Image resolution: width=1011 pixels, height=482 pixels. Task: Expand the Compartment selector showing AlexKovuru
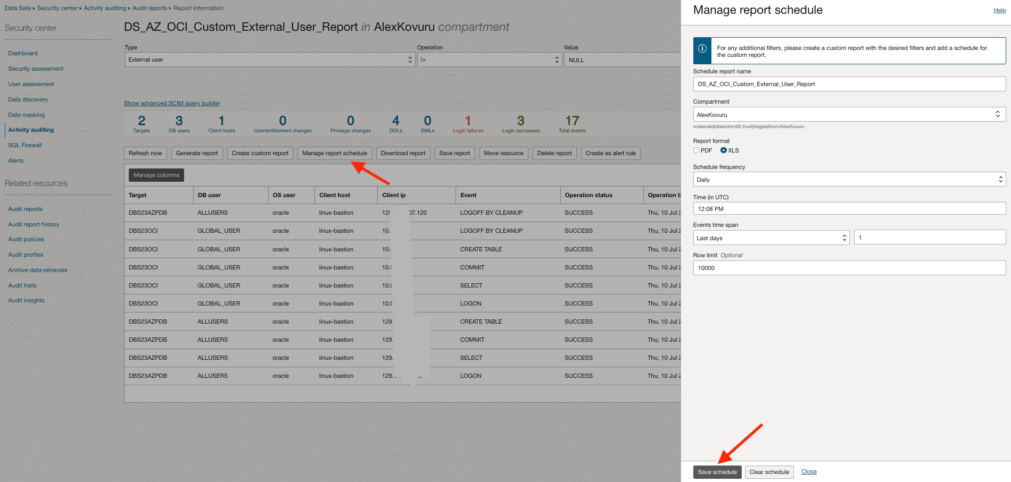coord(848,114)
